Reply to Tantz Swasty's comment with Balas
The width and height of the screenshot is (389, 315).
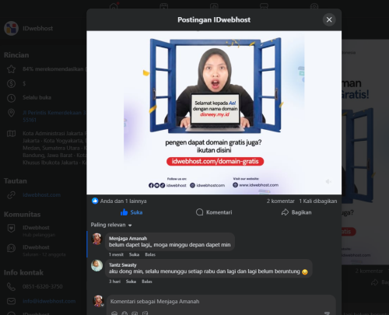[x=147, y=282]
